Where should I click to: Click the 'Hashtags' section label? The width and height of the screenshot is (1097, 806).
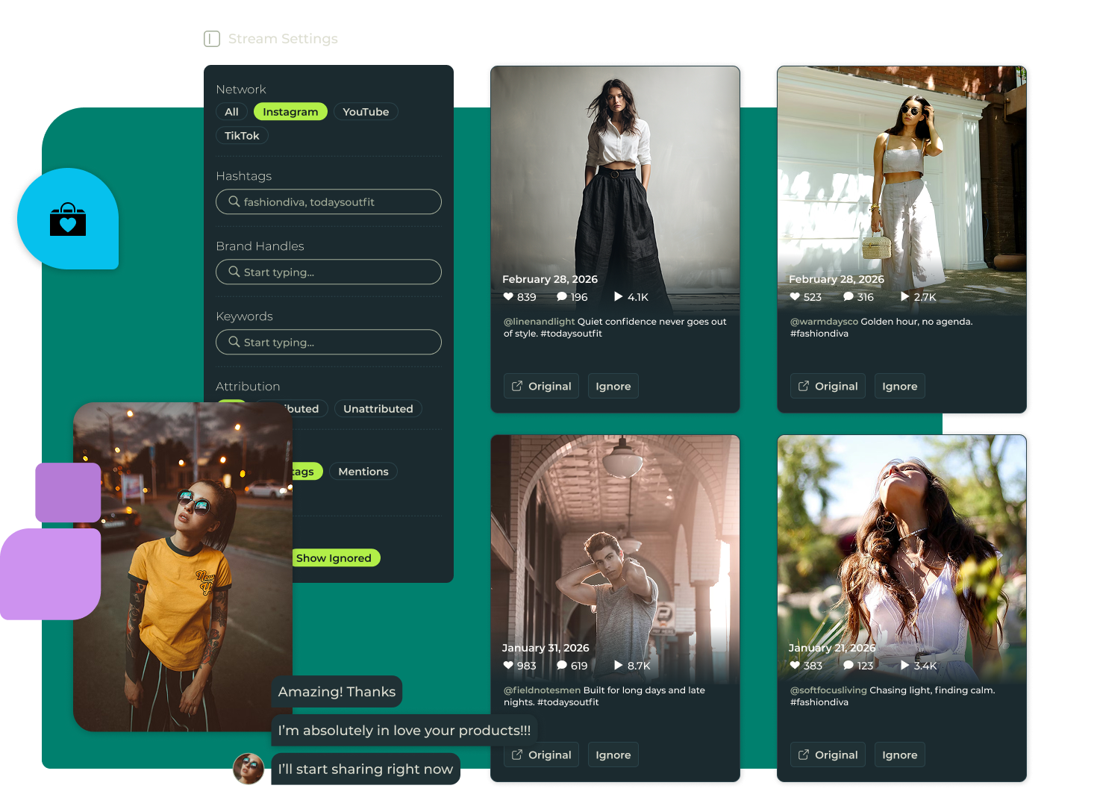(x=244, y=176)
